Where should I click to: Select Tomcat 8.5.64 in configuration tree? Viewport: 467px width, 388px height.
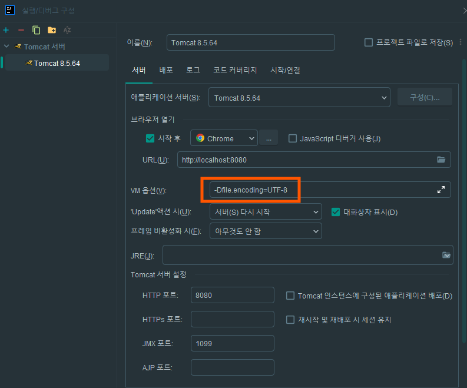[57, 63]
